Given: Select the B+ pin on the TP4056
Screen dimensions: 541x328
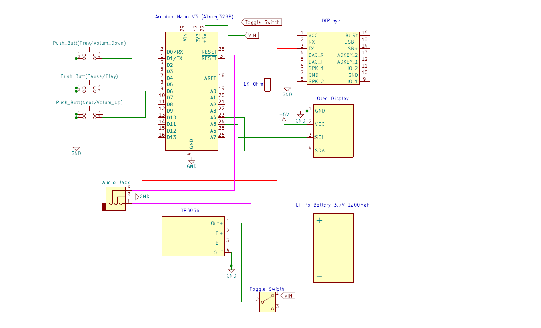Looking at the screenshot, I should click(220, 233).
